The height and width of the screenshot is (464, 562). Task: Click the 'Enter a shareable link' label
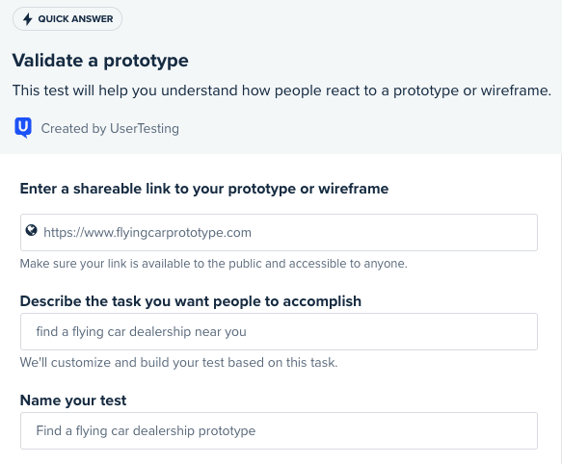coord(204,189)
